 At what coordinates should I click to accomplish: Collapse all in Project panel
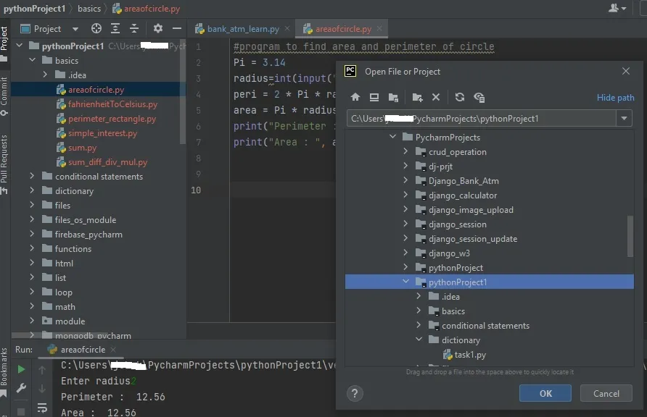pyautogui.click(x=134, y=28)
